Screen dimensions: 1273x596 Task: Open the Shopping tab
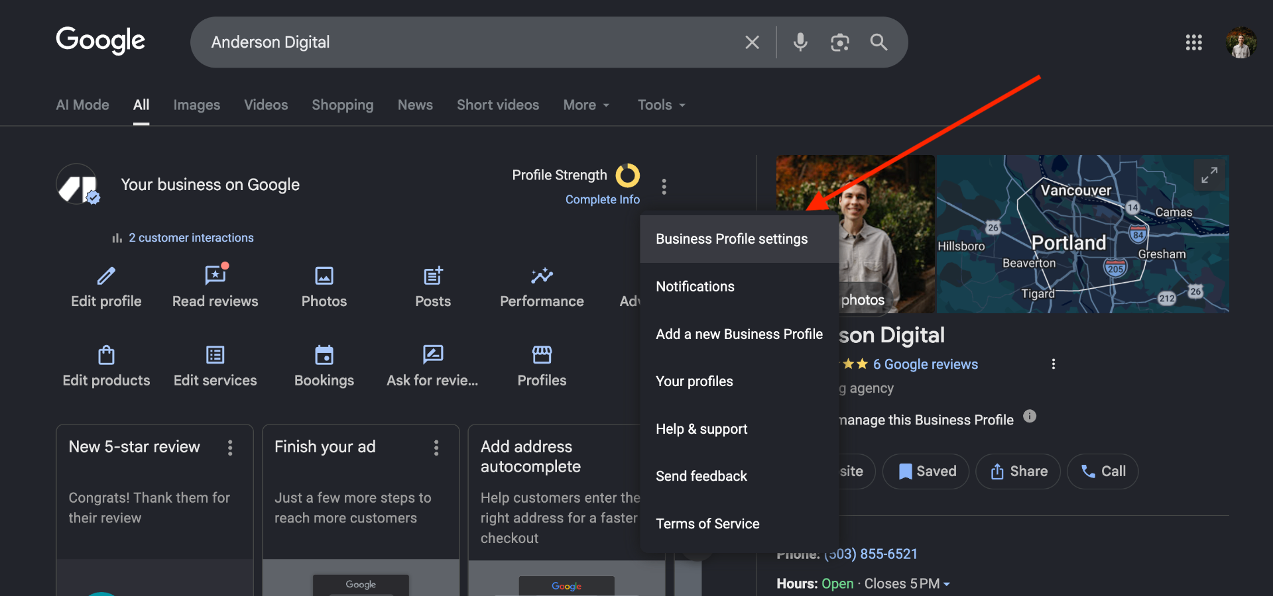click(343, 105)
